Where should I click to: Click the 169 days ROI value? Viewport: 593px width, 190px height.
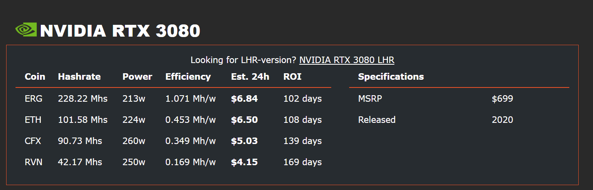pos(303,162)
